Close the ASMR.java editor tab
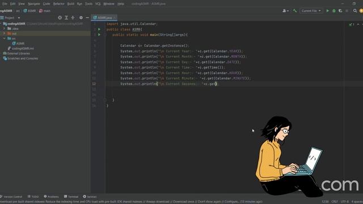This screenshot has width=363, height=204. pyautogui.click(x=115, y=18)
